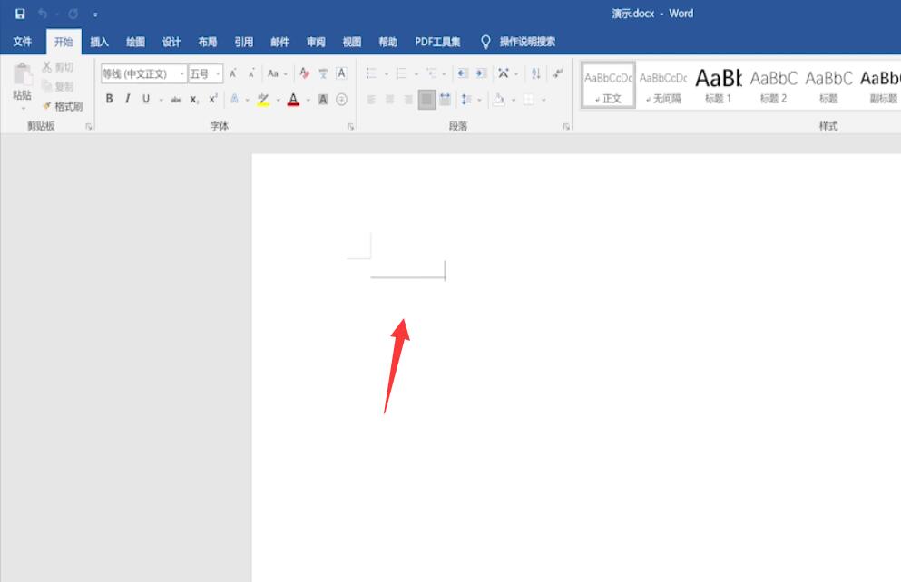The height and width of the screenshot is (582, 901).
Task: Toggle Bold formatting
Action: pyautogui.click(x=109, y=99)
